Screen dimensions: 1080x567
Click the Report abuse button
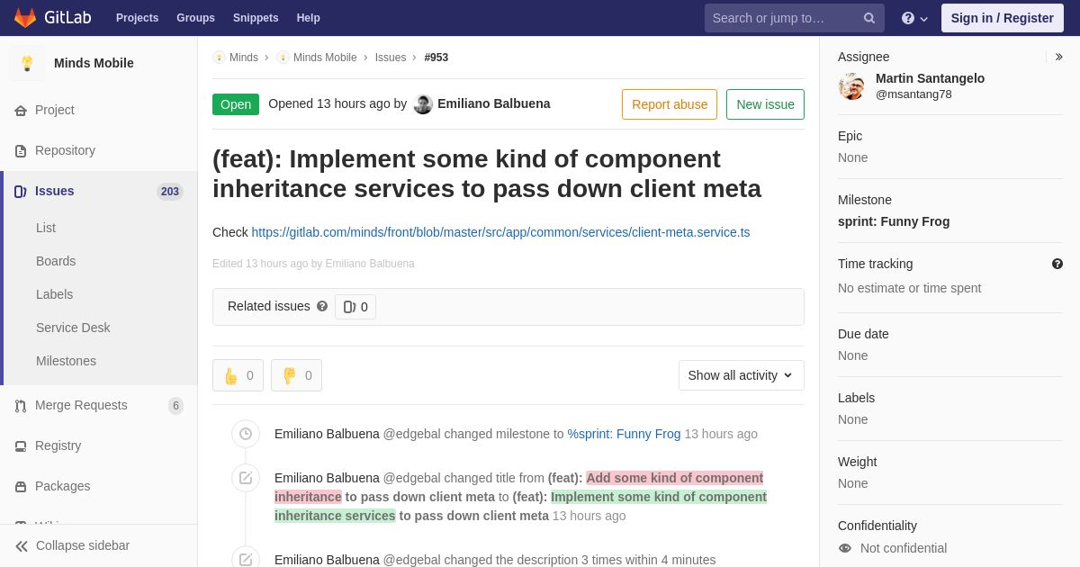coord(670,104)
